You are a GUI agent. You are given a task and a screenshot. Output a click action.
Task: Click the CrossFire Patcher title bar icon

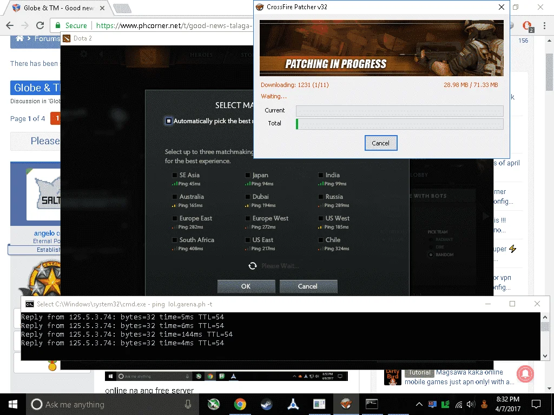tap(260, 7)
